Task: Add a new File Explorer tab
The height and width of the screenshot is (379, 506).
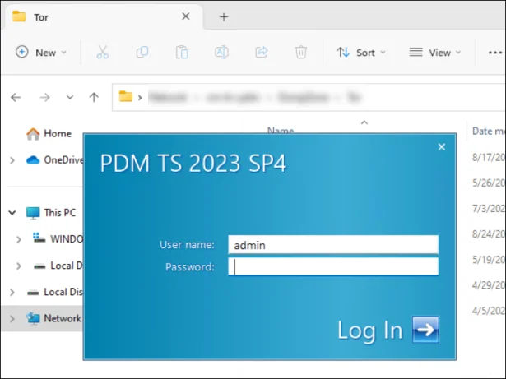Action: click(223, 16)
